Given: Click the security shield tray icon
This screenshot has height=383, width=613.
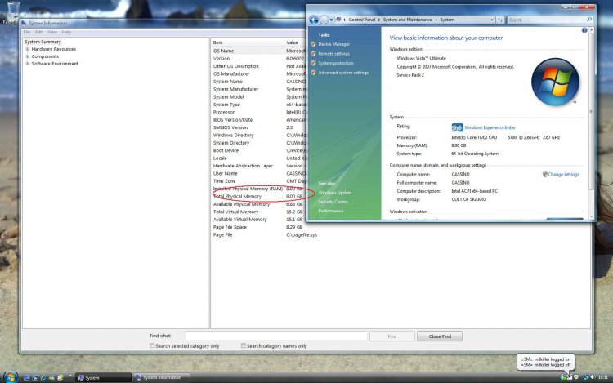Looking at the screenshot, I should pos(576,377).
